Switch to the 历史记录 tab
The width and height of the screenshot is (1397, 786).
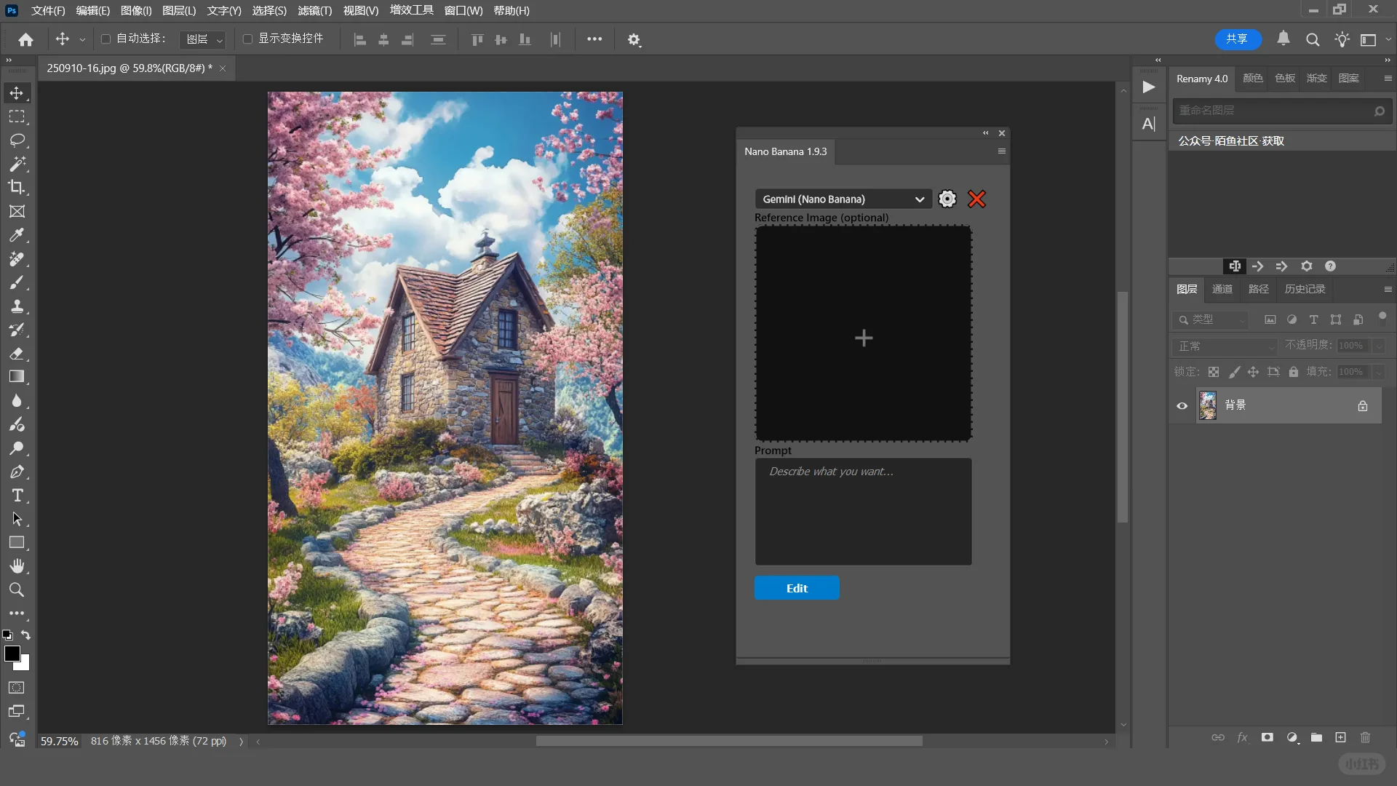[1304, 289]
